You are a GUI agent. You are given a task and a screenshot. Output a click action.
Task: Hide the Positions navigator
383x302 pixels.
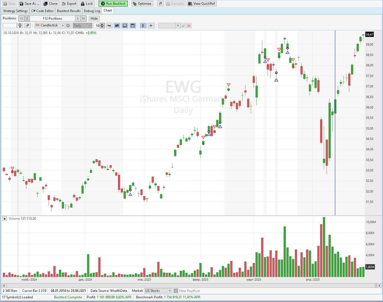point(94,19)
